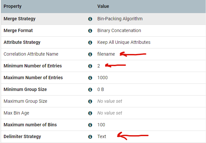Image resolution: width=206 pixels, height=143 pixels.
Task: Click the Property column header
Action: [12, 6]
